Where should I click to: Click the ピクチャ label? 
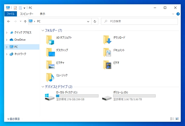tap(60, 63)
